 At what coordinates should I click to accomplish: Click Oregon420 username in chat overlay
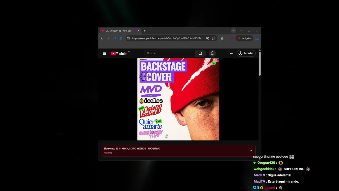tap(266, 163)
